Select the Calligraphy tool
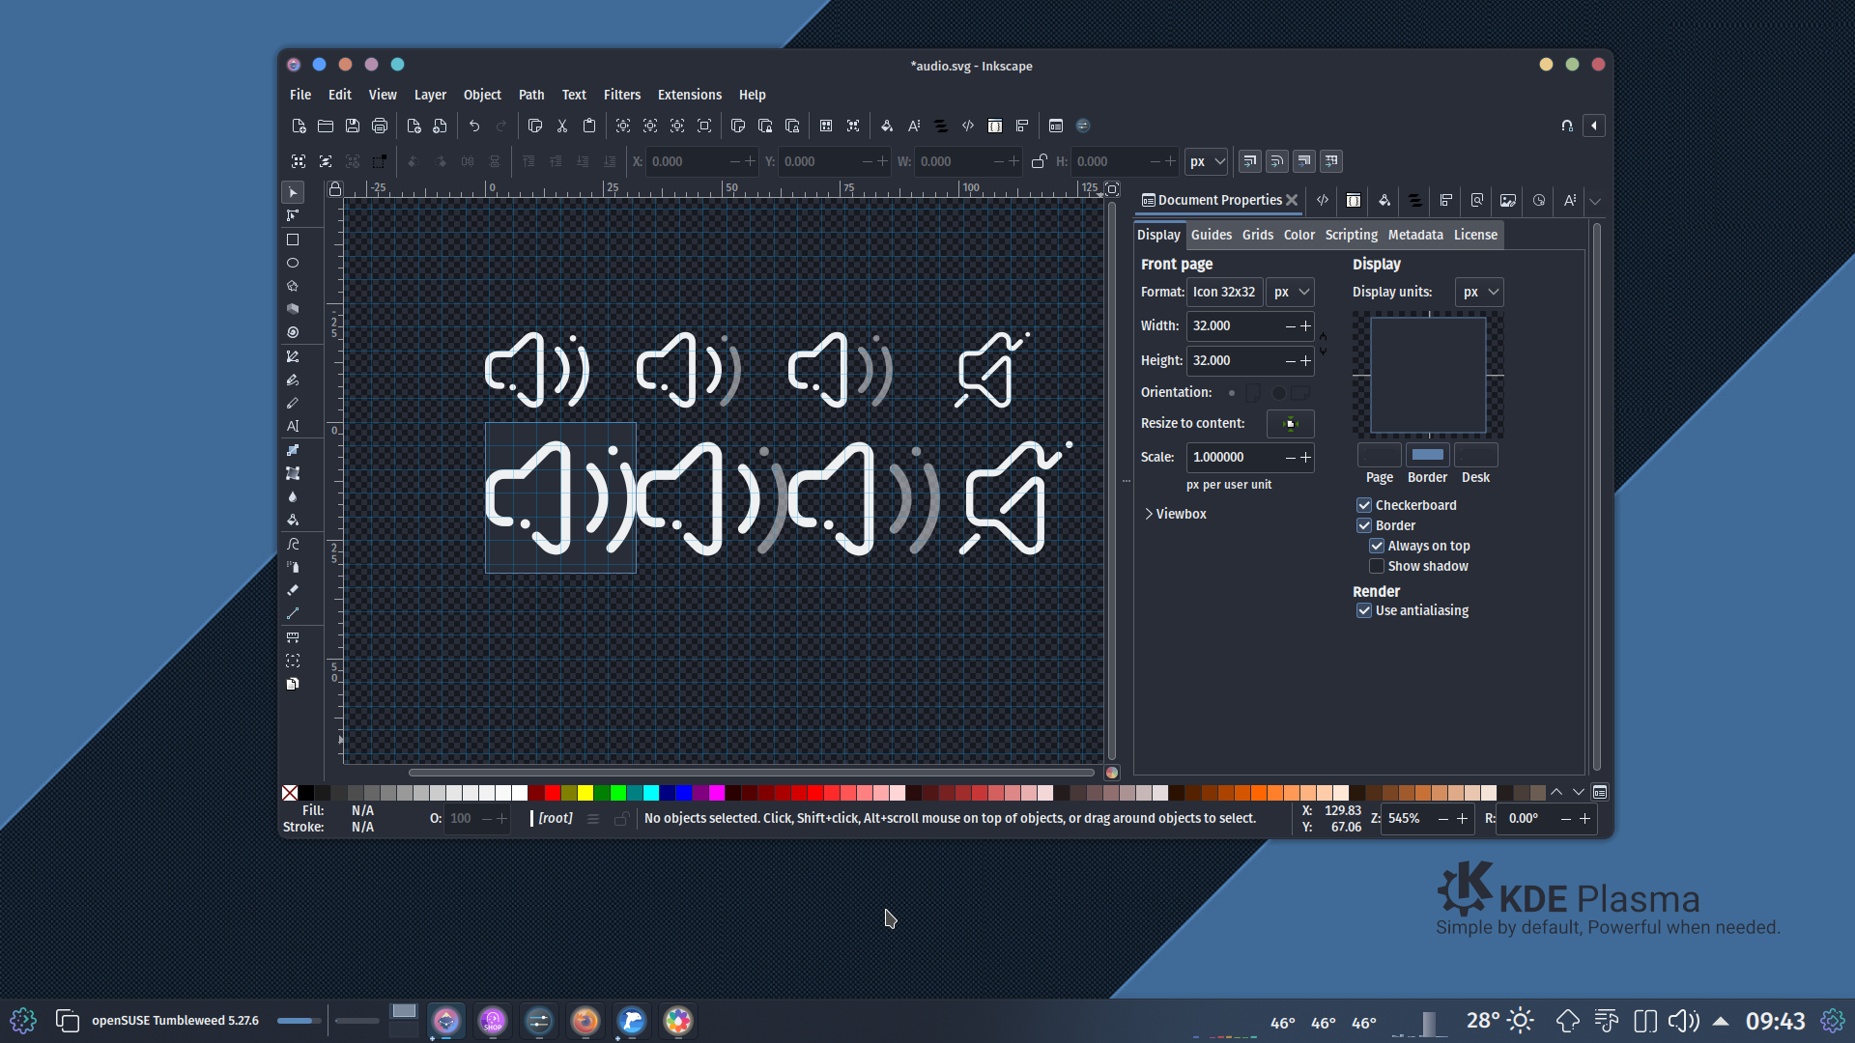The width and height of the screenshot is (1855, 1043). tap(293, 380)
